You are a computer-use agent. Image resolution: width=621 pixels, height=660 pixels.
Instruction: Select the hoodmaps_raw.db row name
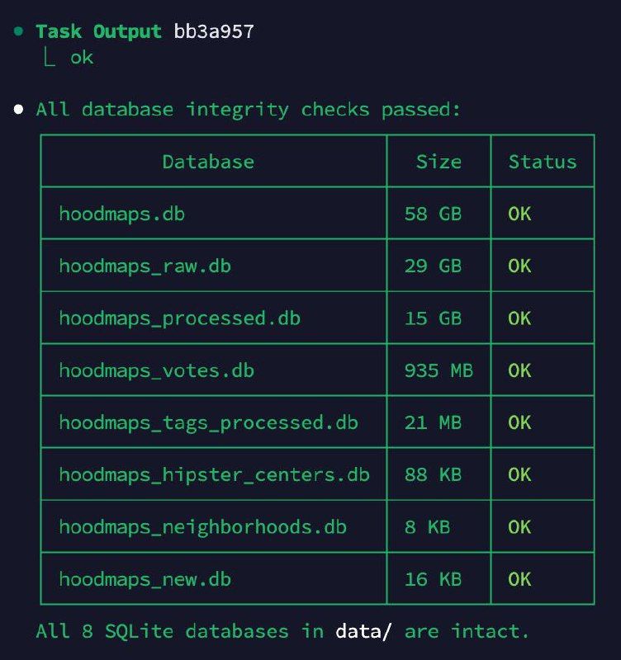pos(145,266)
